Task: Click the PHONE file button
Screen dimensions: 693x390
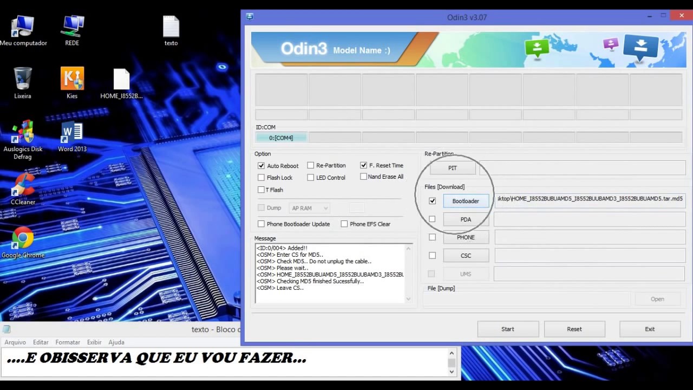Action: (x=466, y=237)
